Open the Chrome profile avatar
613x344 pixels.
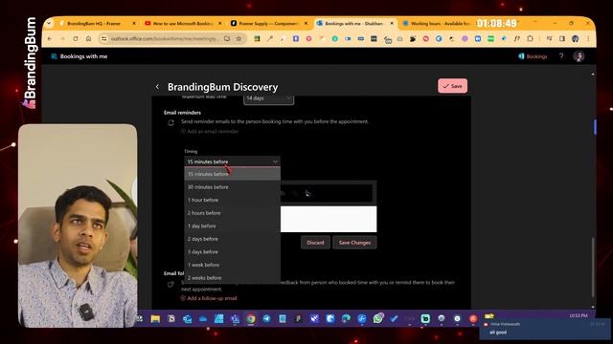575,38
